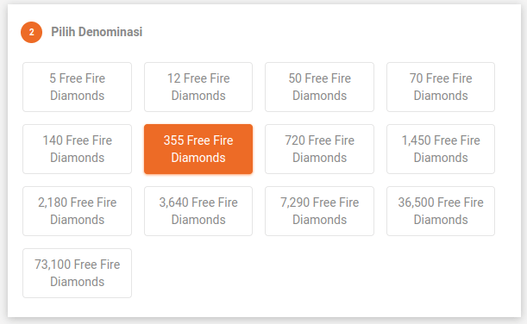Pick 1,450 Free Fire Diamonds
This screenshot has height=324, width=527.
pyautogui.click(x=441, y=149)
